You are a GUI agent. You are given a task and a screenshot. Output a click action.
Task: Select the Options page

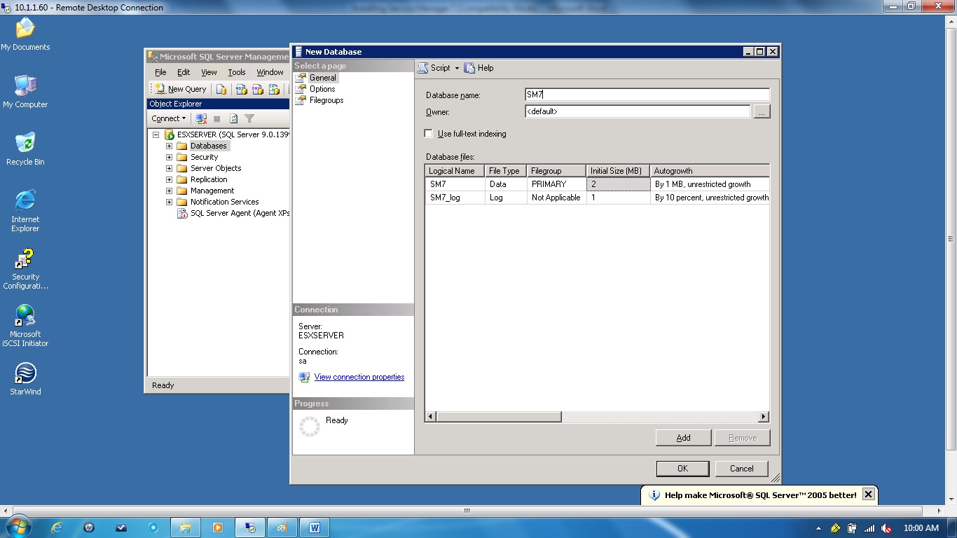tap(322, 89)
